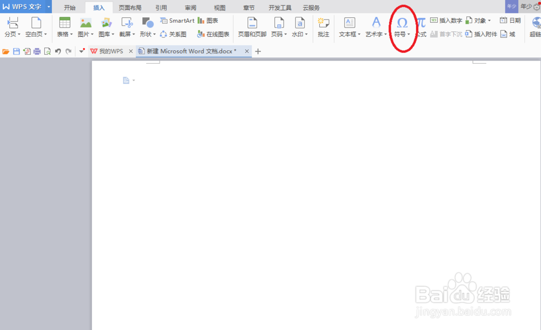
Task: Insert a 公式 formula with pi icon
Action: 421,27
